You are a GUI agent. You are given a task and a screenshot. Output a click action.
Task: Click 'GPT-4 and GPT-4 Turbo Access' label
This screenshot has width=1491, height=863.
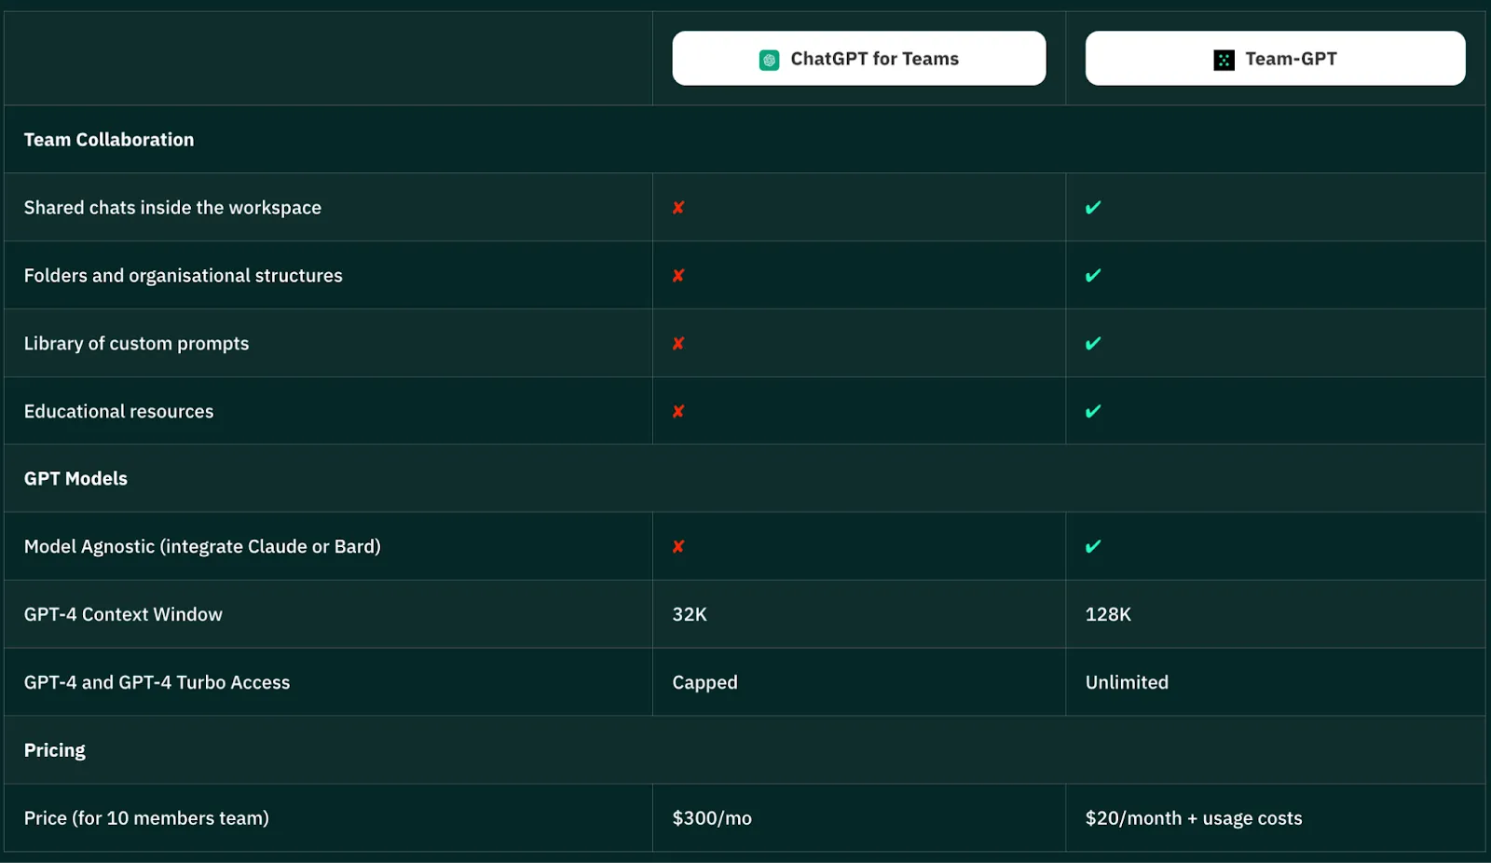tap(157, 683)
